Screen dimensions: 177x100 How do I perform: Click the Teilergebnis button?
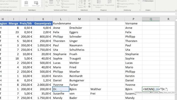[122, 7]
